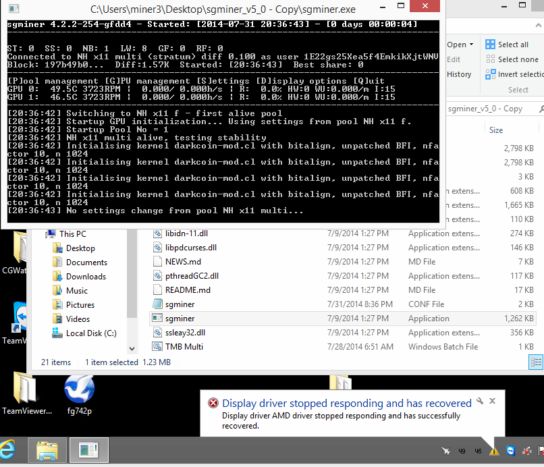Click the navigation pane scroll-down arrow
The width and height of the screenshot is (544, 467).
tap(132, 348)
